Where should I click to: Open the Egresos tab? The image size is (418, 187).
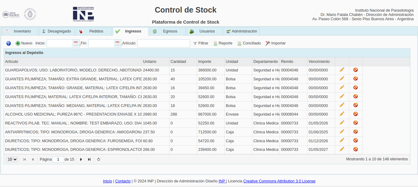[167, 31]
